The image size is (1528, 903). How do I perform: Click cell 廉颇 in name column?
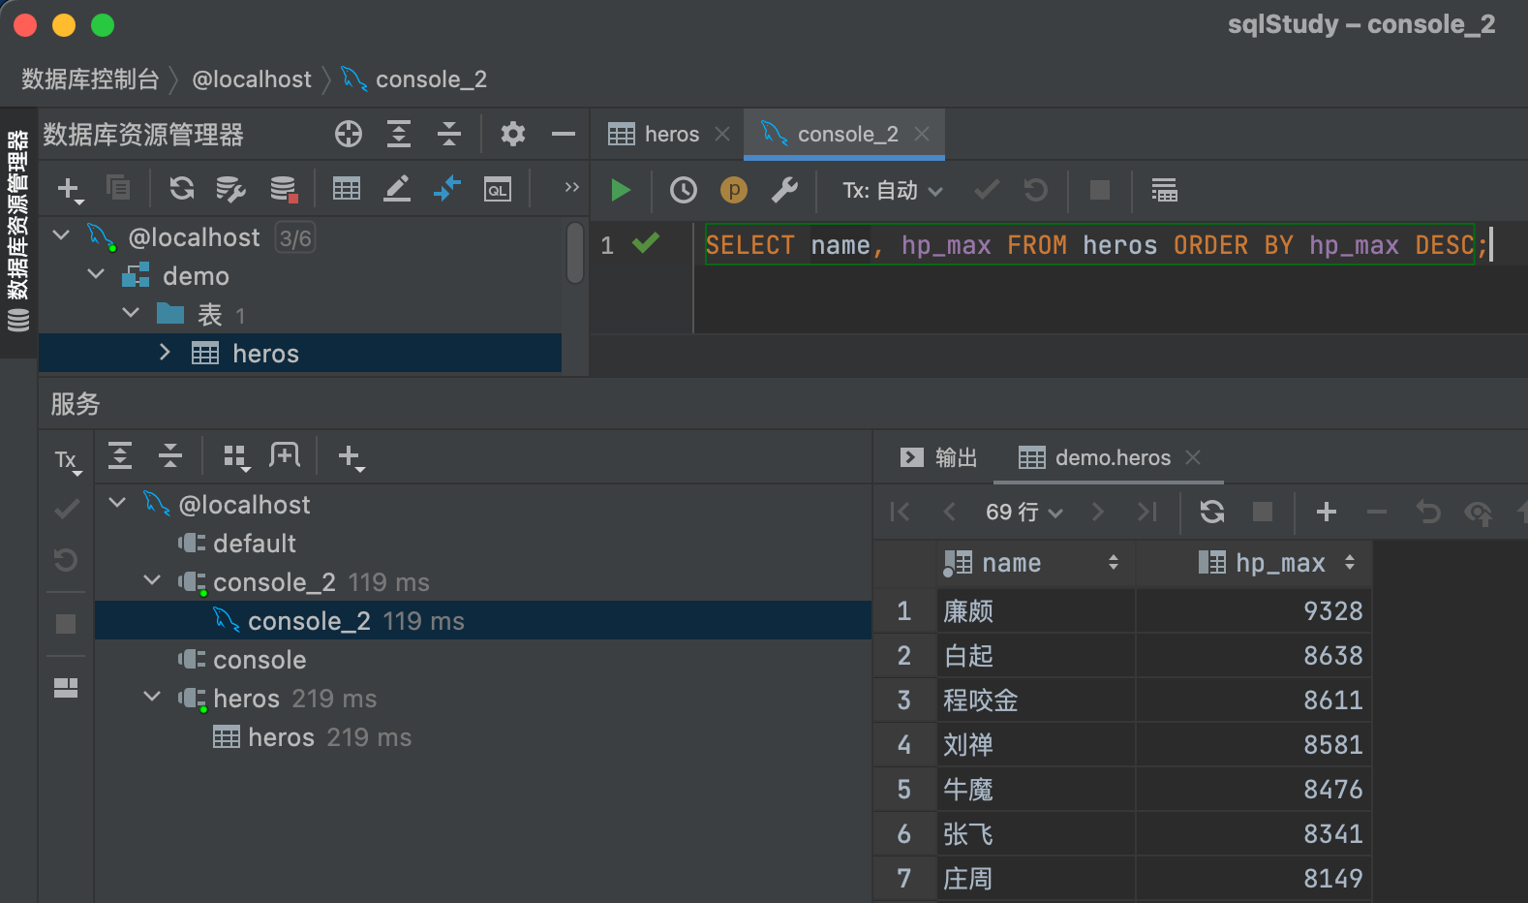coord(1035,611)
